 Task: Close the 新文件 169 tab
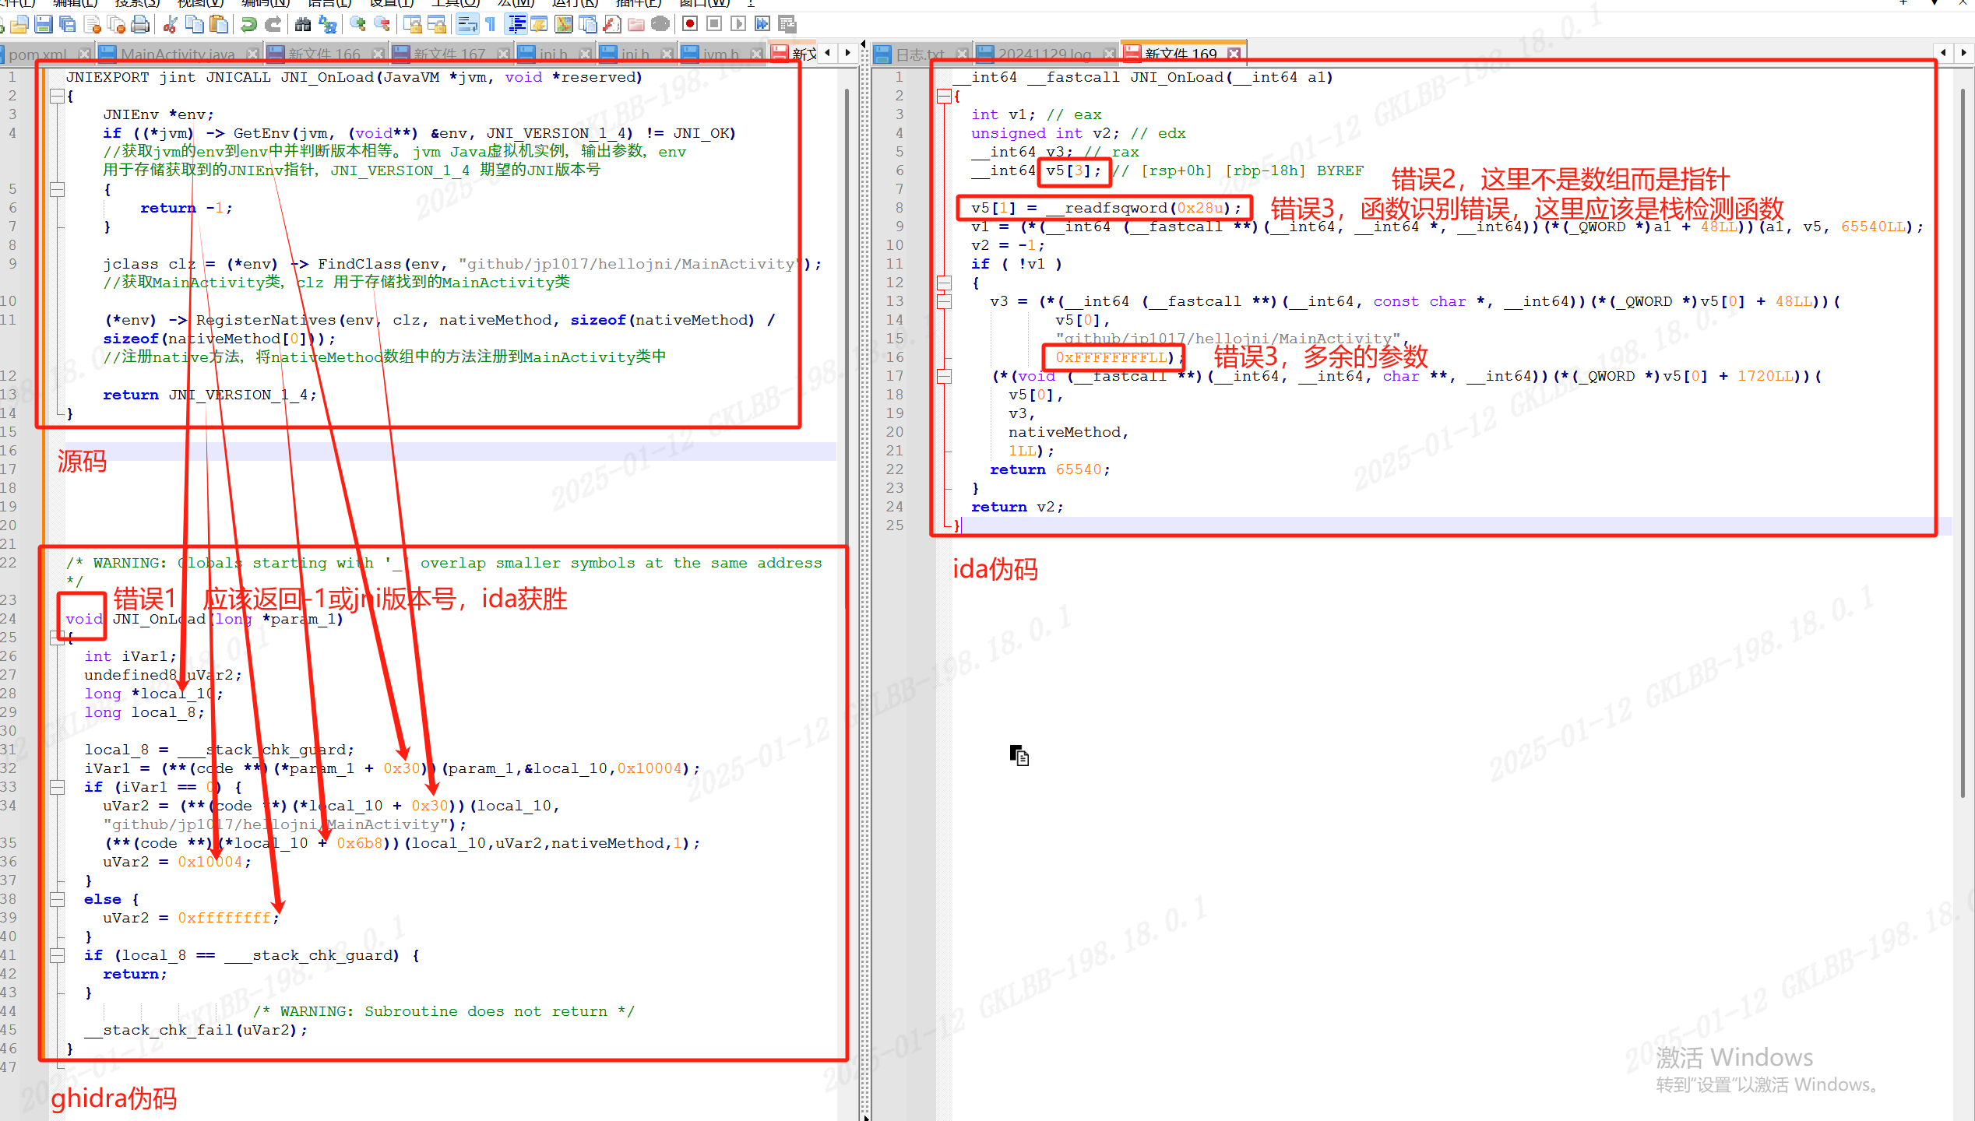tap(1234, 54)
